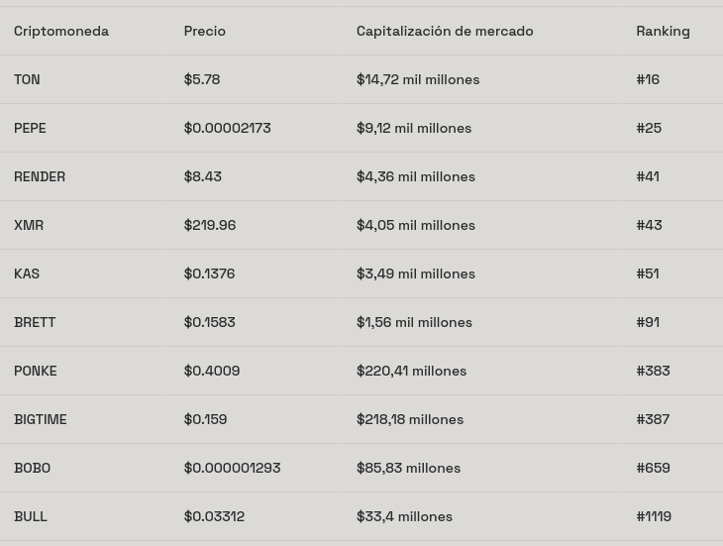The width and height of the screenshot is (723, 546).
Task: Click the $219.96 XMR price
Action: [x=210, y=225]
